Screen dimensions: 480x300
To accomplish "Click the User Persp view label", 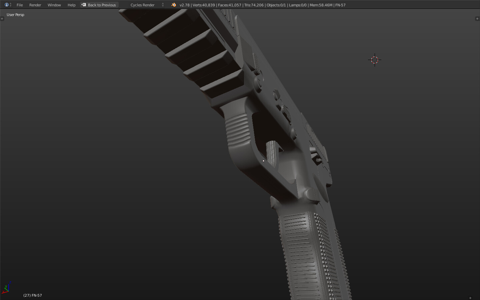I will [15, 15].
